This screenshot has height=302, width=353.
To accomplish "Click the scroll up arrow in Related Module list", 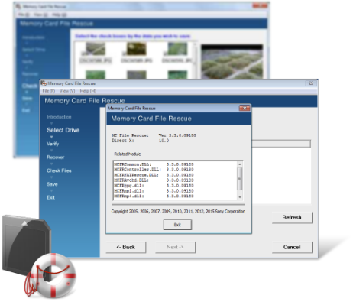I will point(240,164).
